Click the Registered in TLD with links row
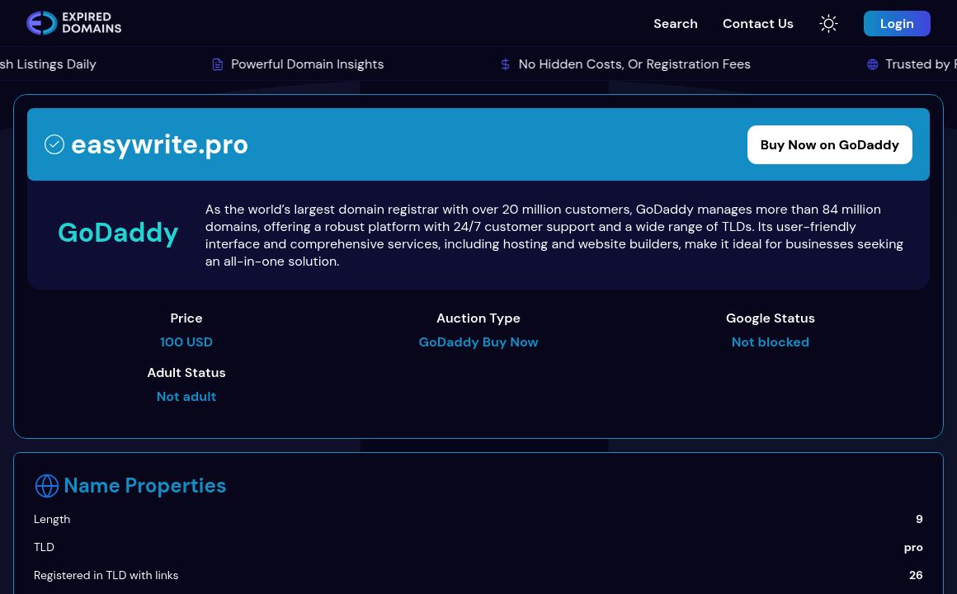The height and width of the screenshot is (594, 957). pyautogui.click(x=106, y=575)
